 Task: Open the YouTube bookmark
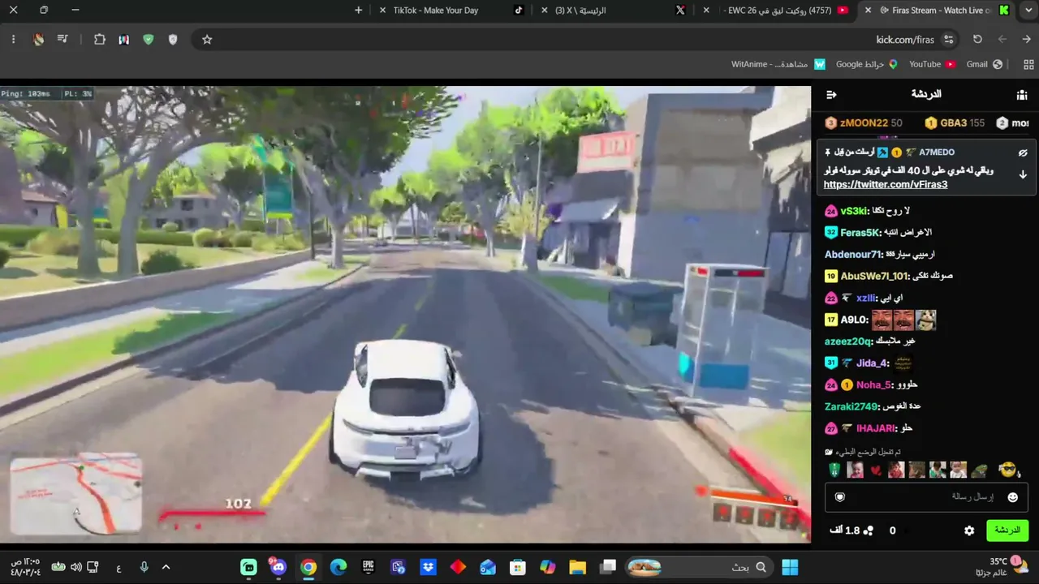932,64
